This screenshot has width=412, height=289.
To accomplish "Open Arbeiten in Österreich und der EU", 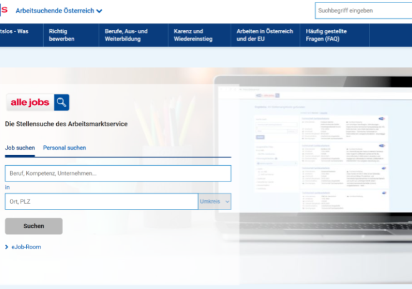I will tap(265, 35).
